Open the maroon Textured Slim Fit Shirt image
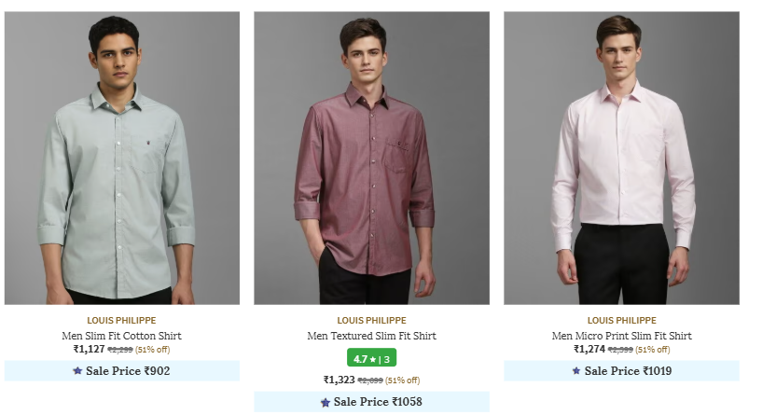The height and width of the screenshot is (415, 776). [371, 158]
